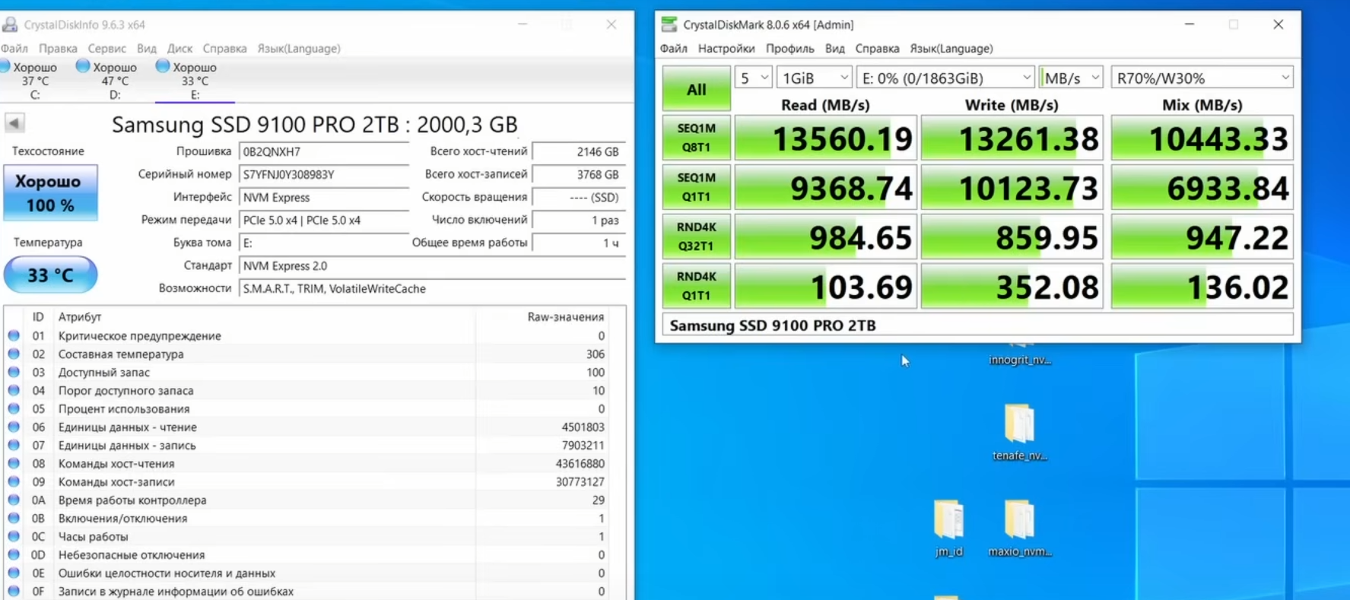1350x600 pixels.
Task: Click status dot for Порог доступного запаса row
Action: [14, 390]
